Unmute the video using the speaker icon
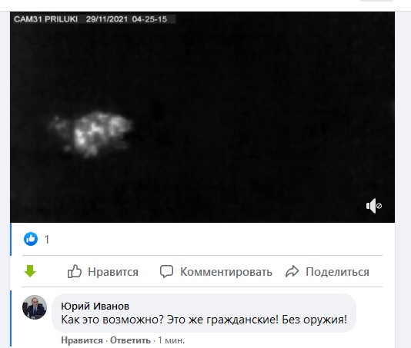Viewport: 411px width, 348px height. coord(374,206)
